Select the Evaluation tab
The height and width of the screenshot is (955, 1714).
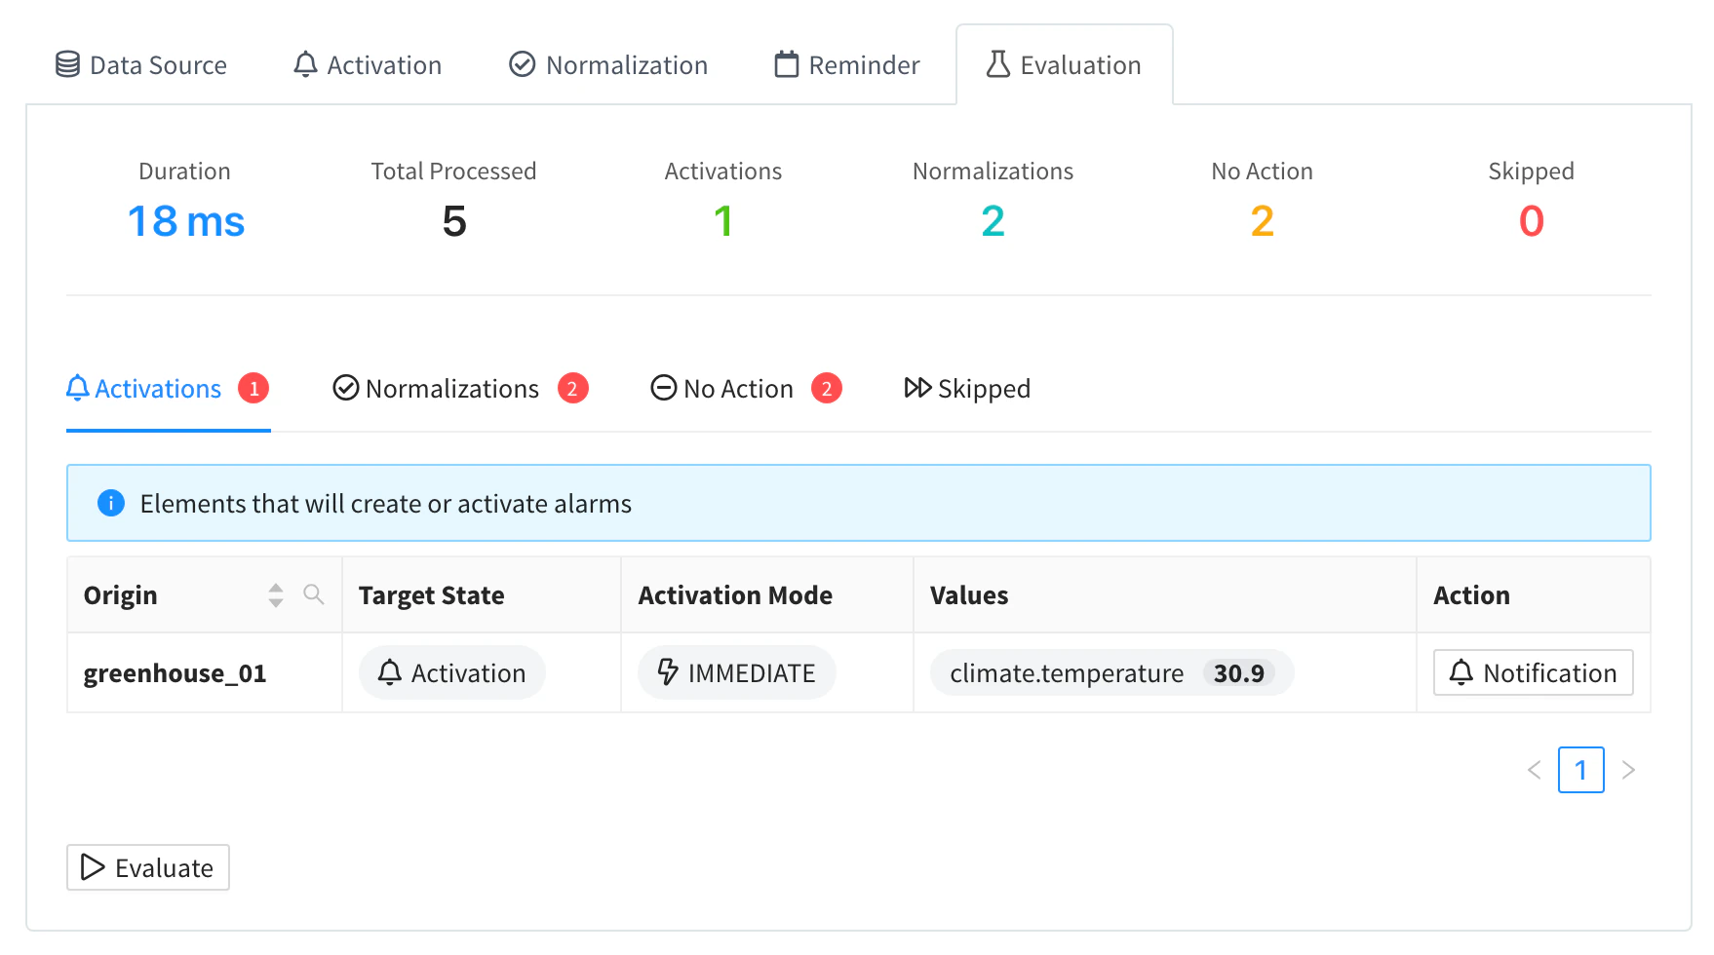click(1064, 65)
